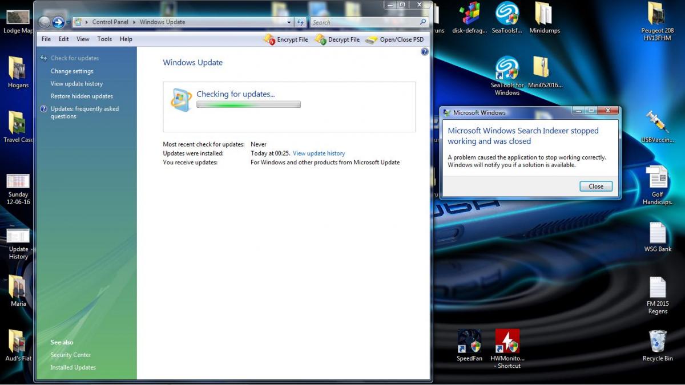Open Installed Updates under See also
The height and width of the screenshot is (385, 685).
click(73, 367)
